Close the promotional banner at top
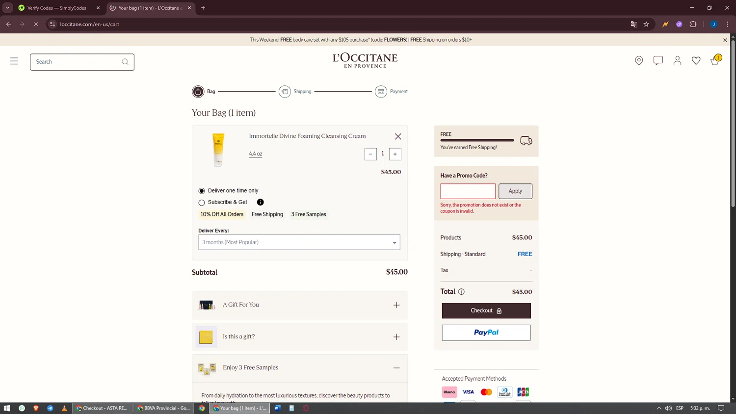 [x=725, y=40]
